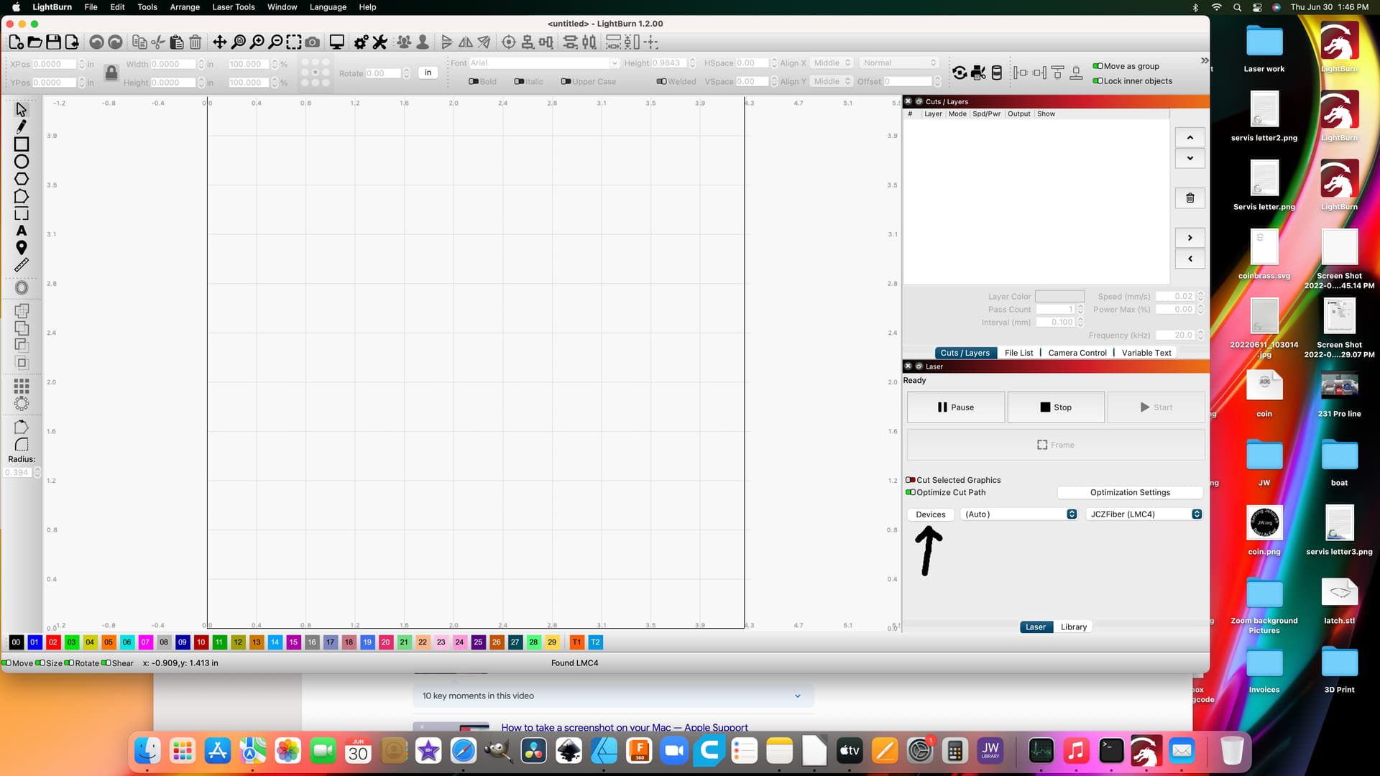Click the Pause button
Viewport: 1380px width, 776px height.
(x=955, y=407)
